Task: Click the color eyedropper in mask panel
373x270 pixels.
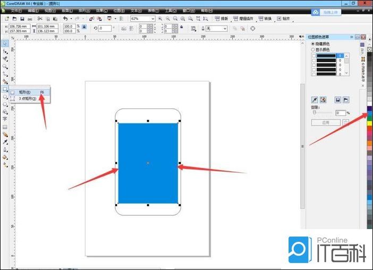Action: [x=314, y=99]
